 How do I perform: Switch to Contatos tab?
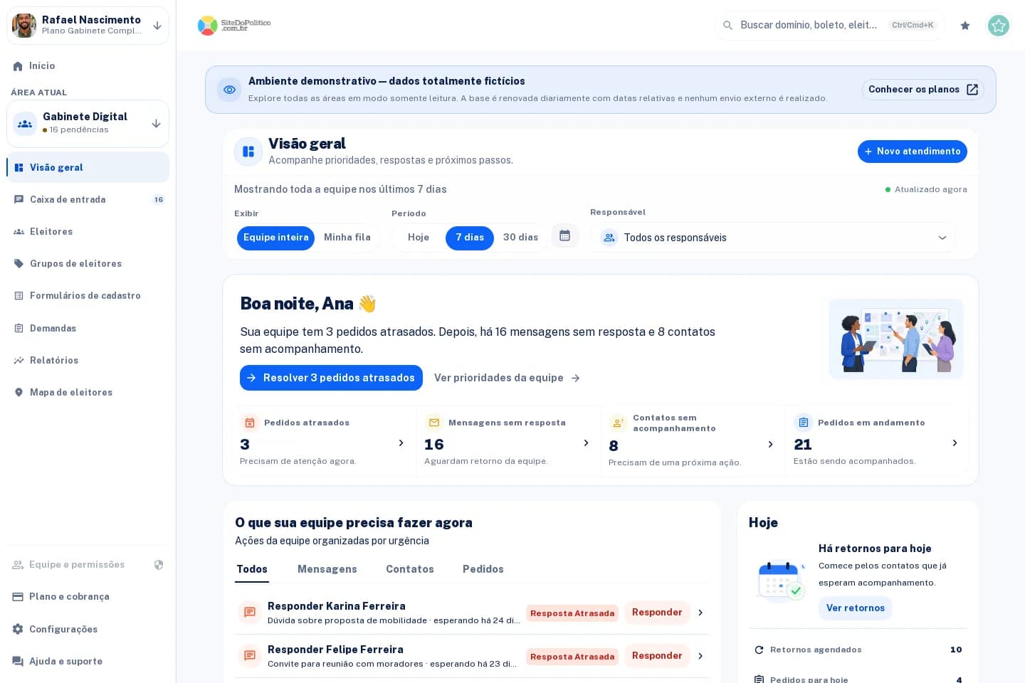pos(410,569)
